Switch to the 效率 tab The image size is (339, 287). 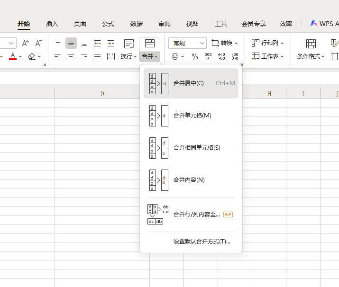[x=285, y=24]
